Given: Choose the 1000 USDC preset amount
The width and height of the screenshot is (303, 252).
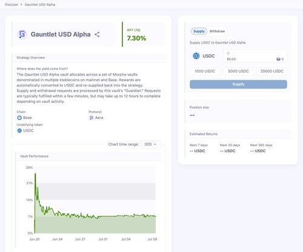Looking at the screenshot, I should coord(205,71).
